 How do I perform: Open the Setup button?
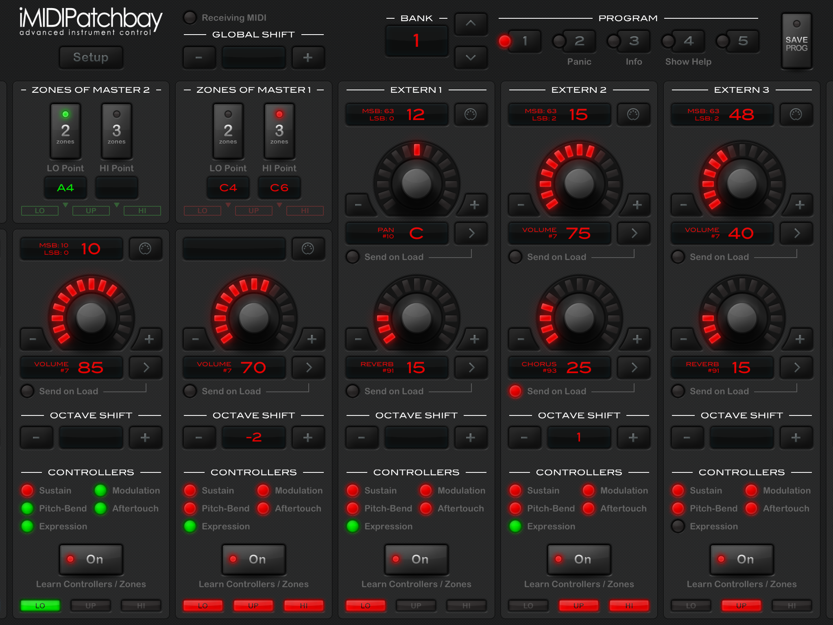point(91,57)
